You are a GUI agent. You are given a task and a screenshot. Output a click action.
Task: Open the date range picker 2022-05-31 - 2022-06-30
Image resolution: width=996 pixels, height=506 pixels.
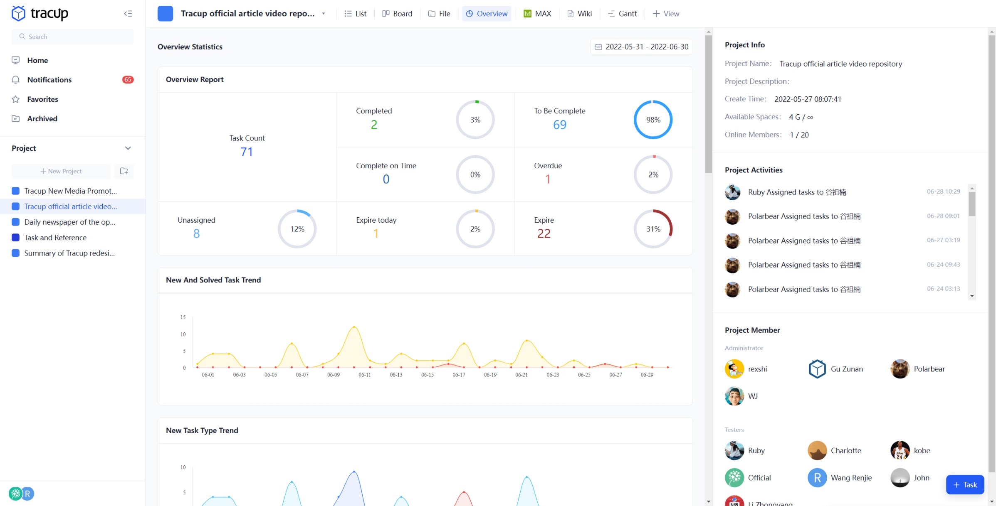coord(646,47)
